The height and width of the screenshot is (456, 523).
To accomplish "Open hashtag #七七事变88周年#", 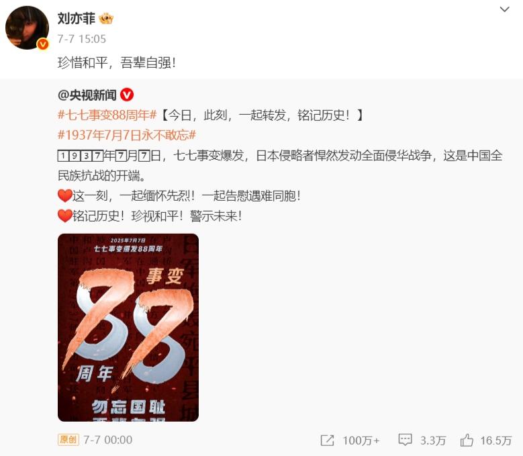I will [107, 116].
